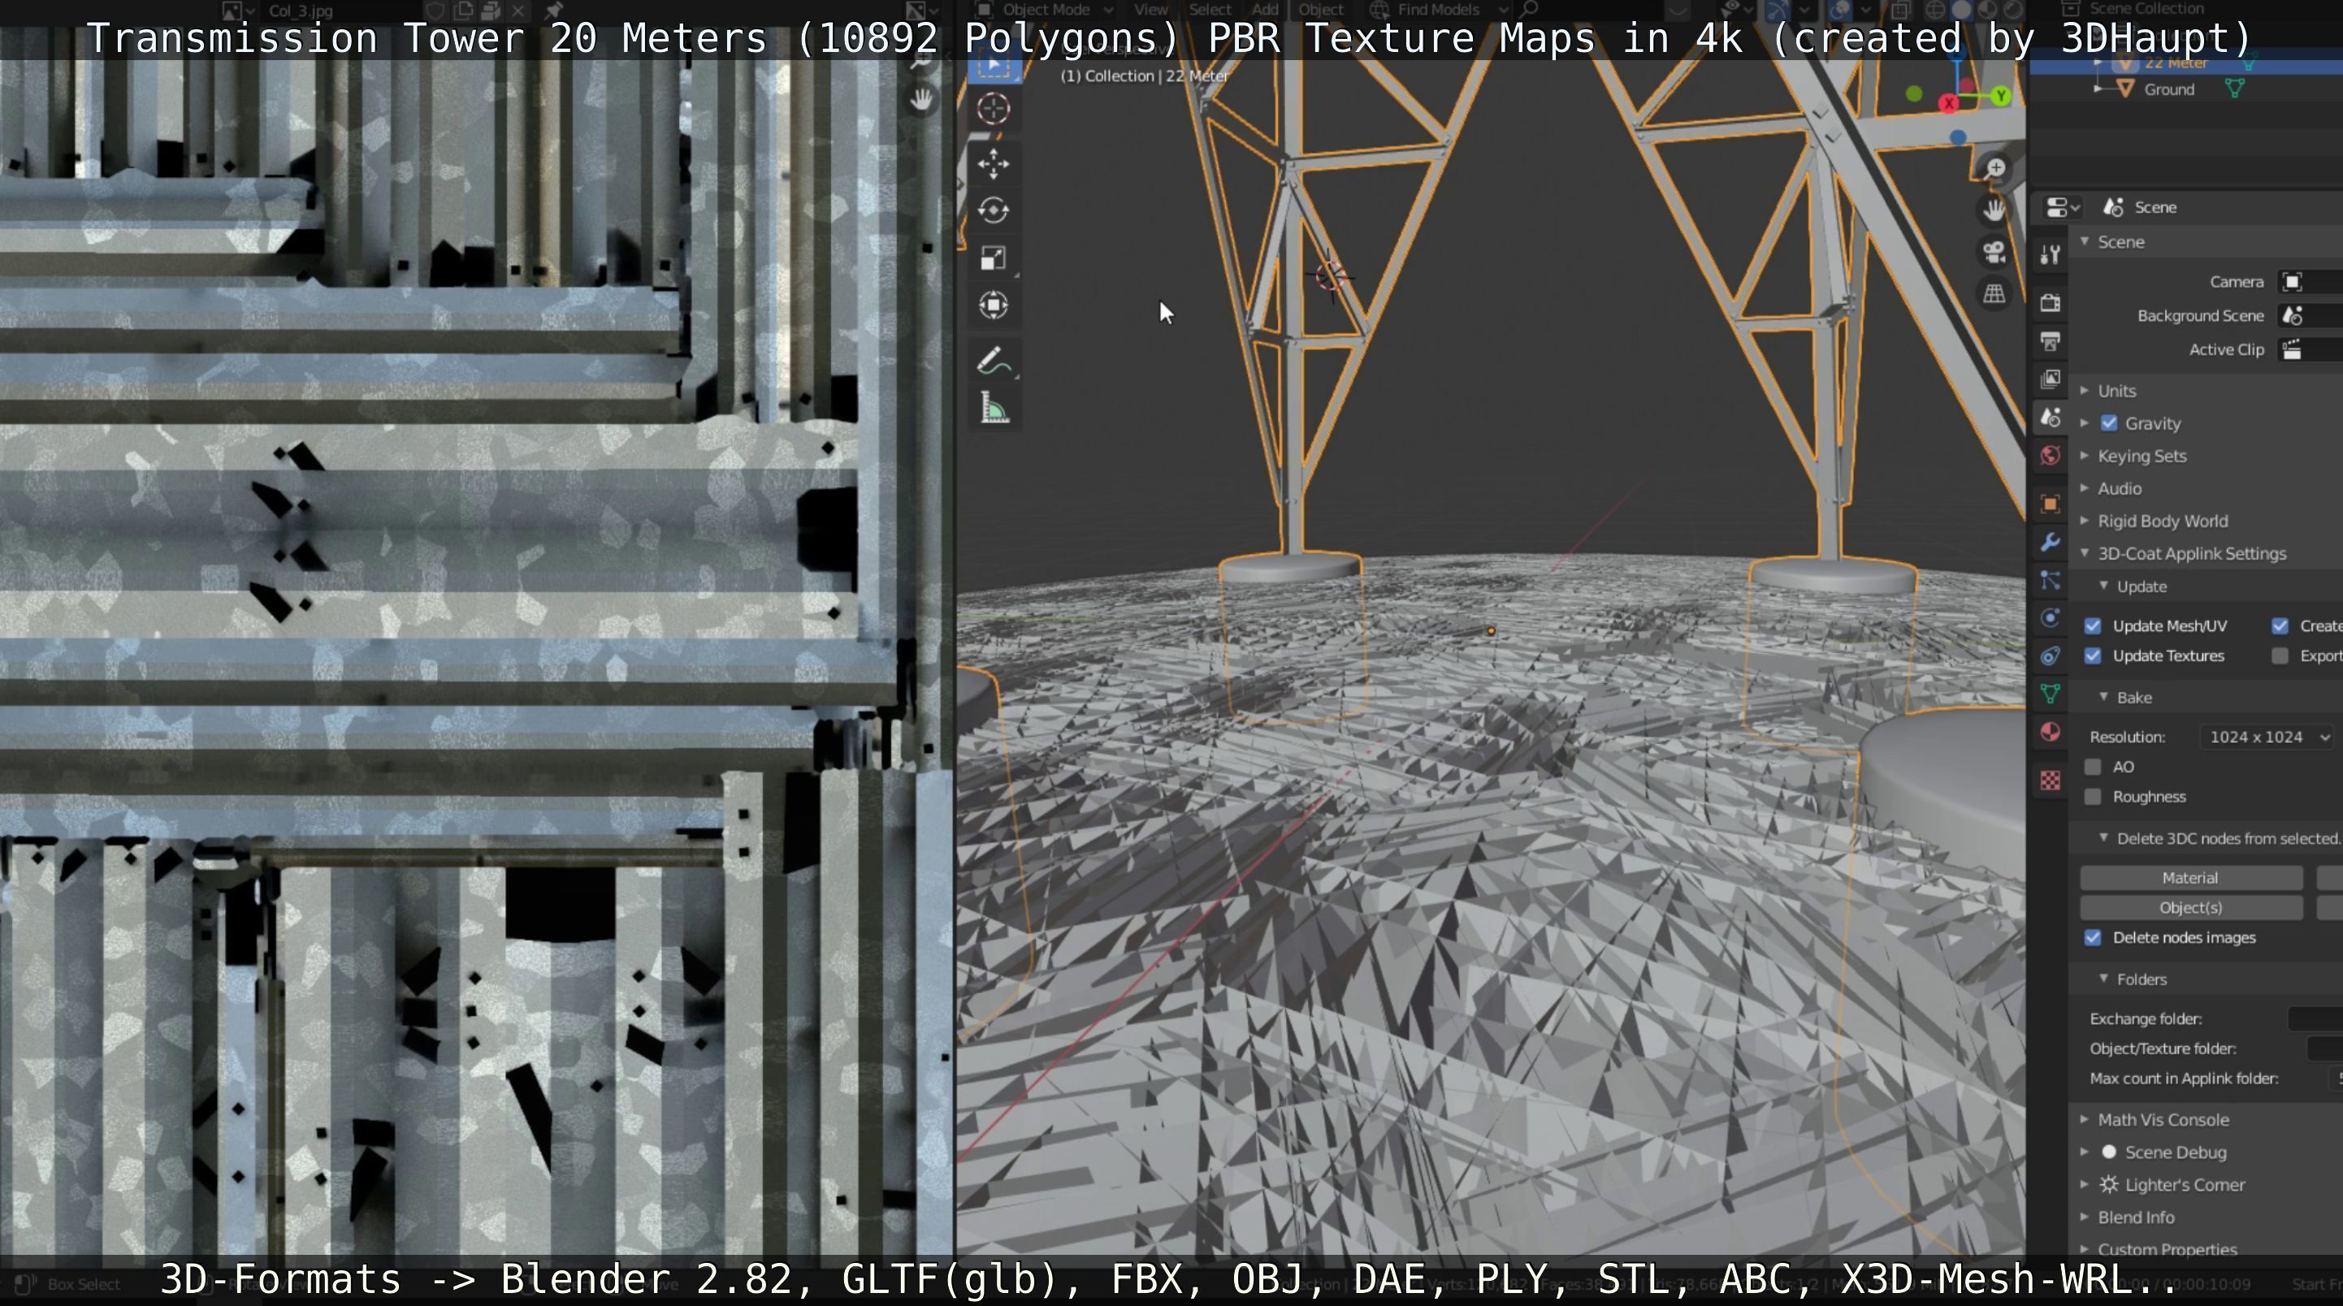The width and height of the screenshot is (2343, 1306).
Task: Enable the Roughness bake checkbox
Action: click(x=2093, y=797)
